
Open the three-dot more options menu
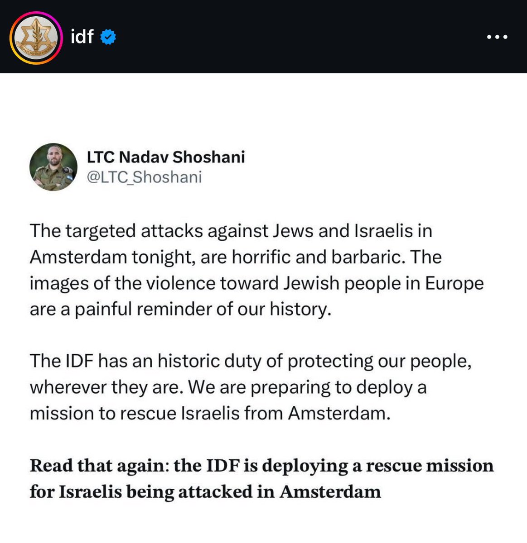point(497,37)
